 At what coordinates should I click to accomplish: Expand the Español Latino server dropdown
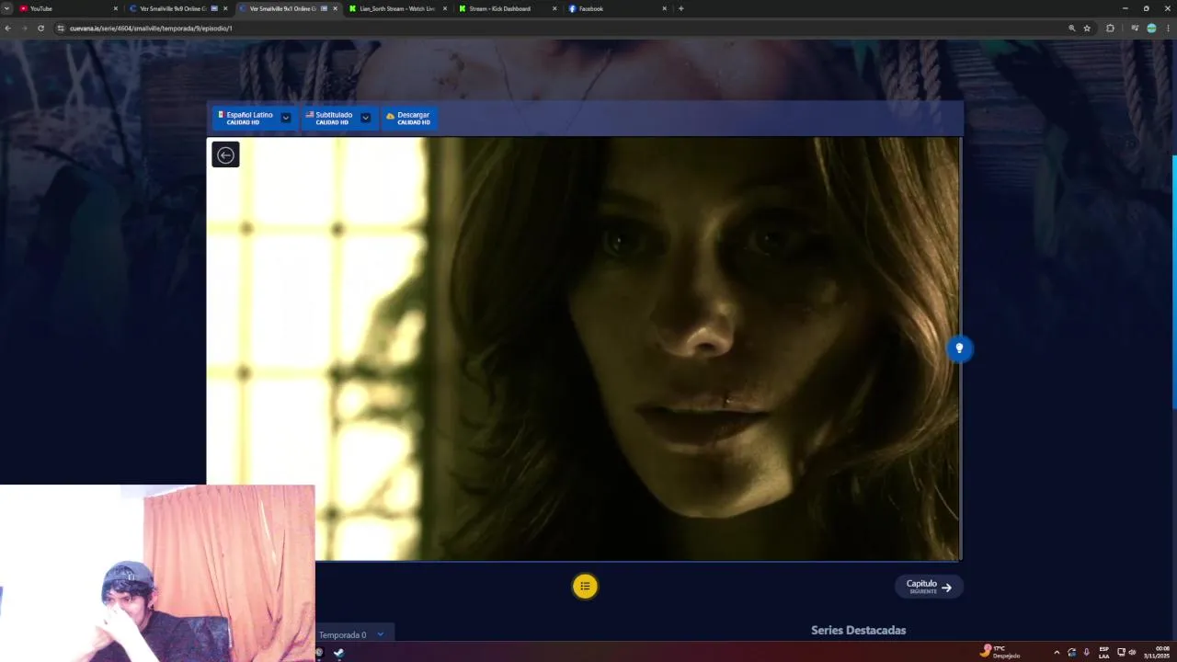286,118
